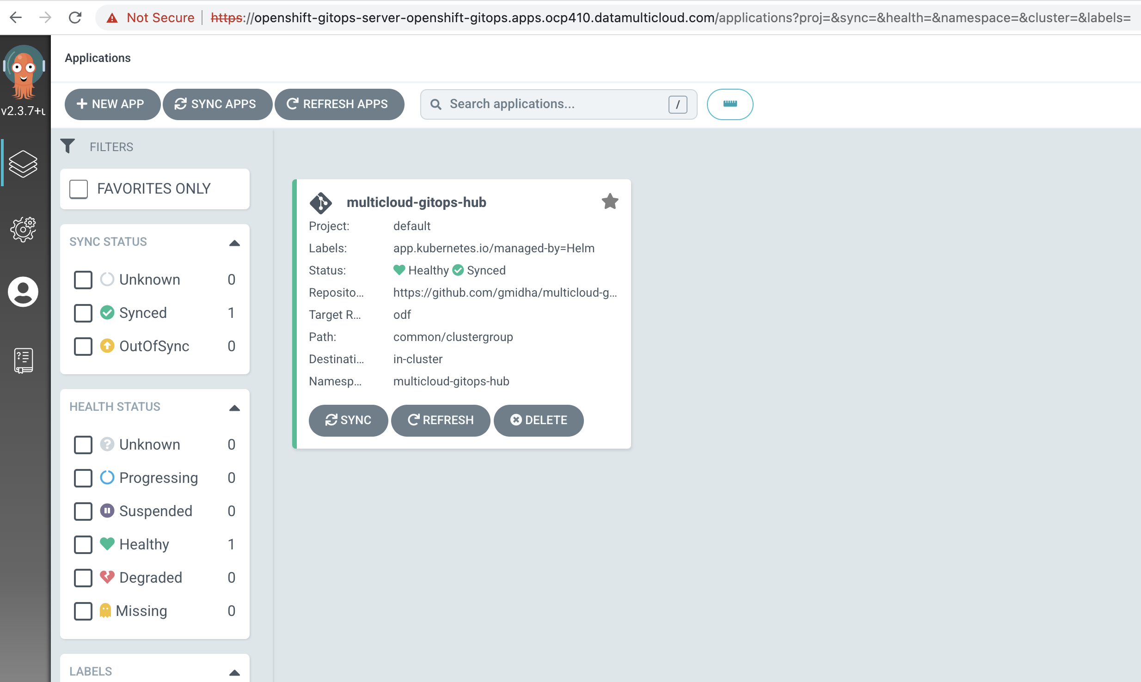Click the project value 'default'
Screen dimensions: 1141x682
click(411, 226)
